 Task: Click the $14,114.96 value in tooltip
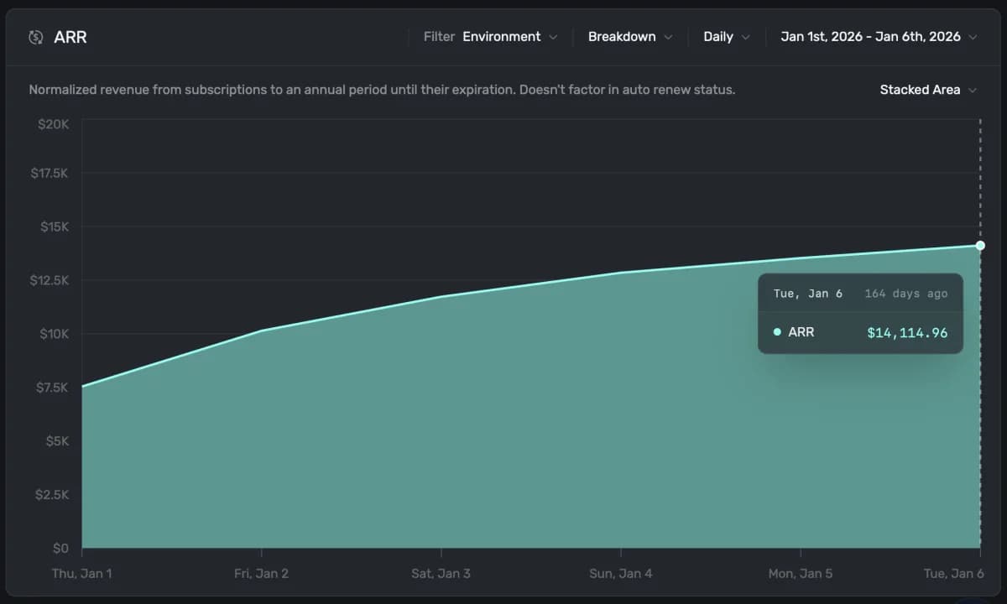[907, 333]
